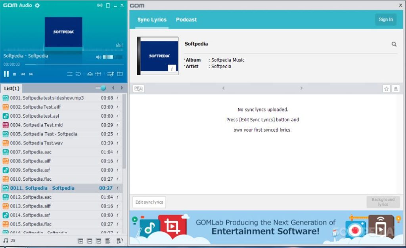Switch to the Podcast tab
Screen dimensions: 406x248
[x=186, y=19]
